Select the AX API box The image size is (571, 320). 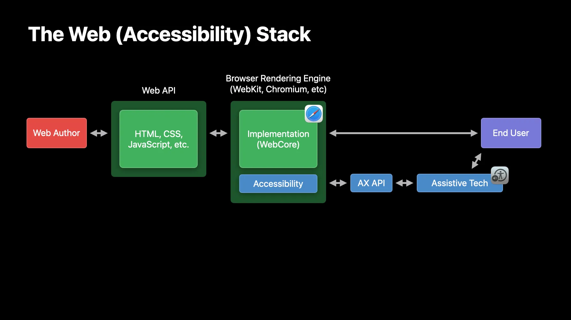(371, 183)
